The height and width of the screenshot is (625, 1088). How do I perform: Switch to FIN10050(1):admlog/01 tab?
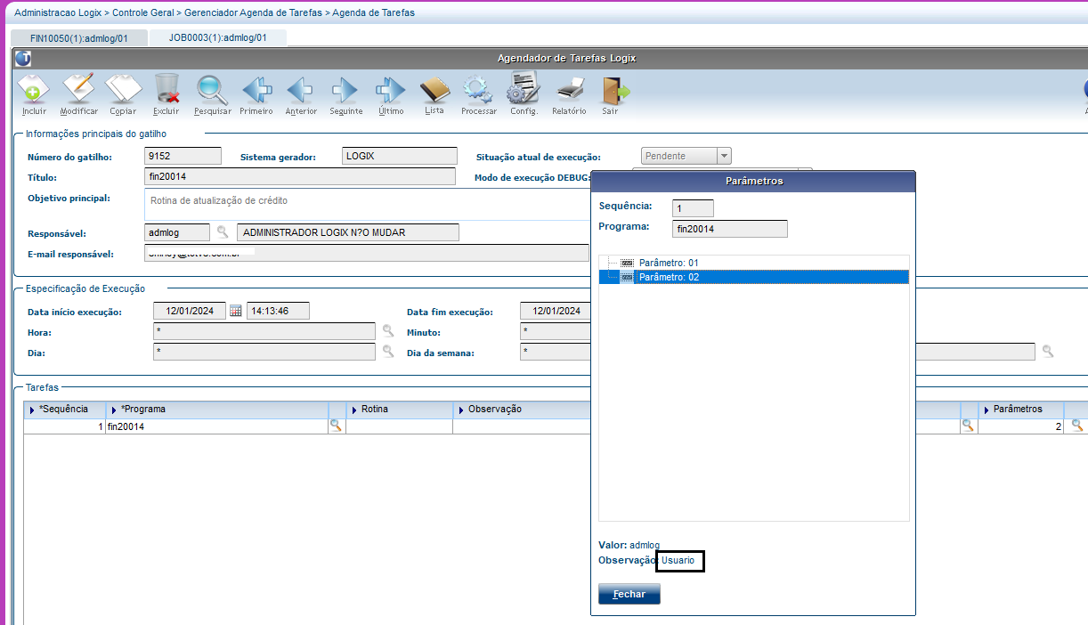[x=79, y=37]
